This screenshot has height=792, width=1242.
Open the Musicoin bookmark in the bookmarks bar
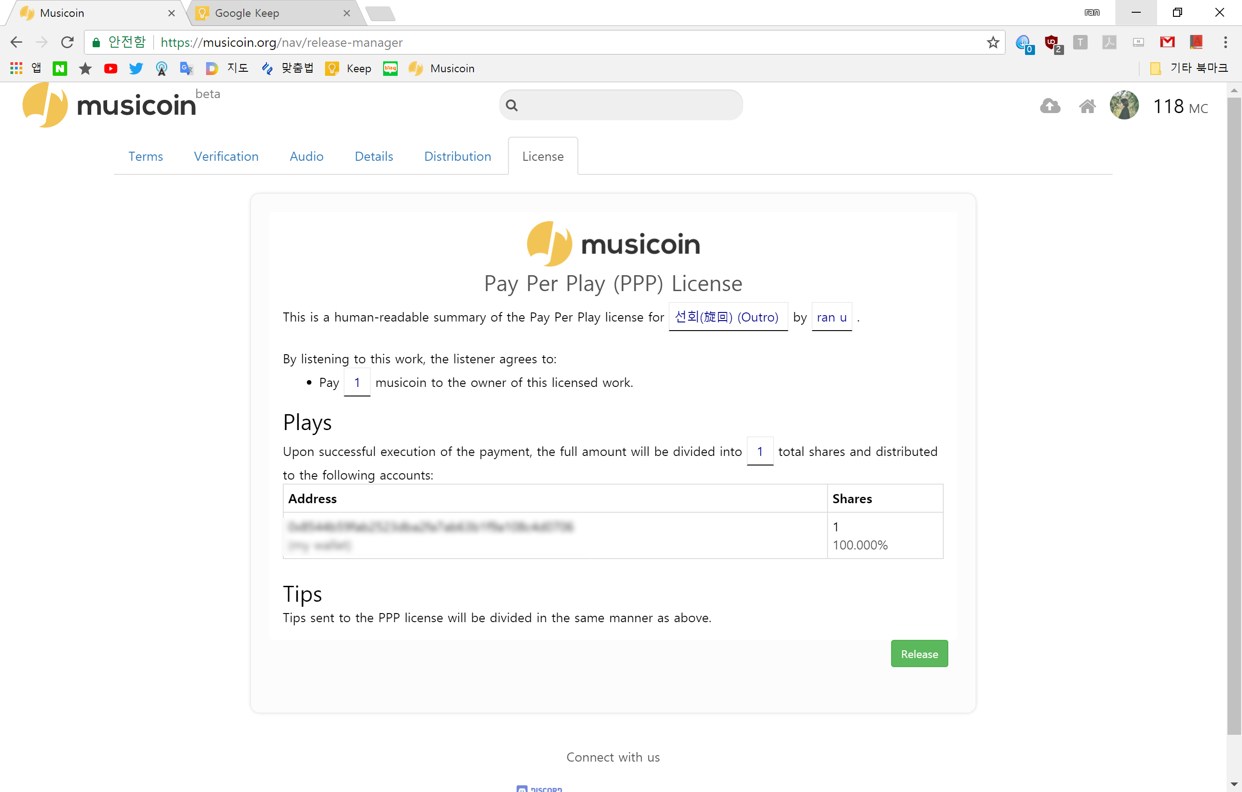coord(441,68)
